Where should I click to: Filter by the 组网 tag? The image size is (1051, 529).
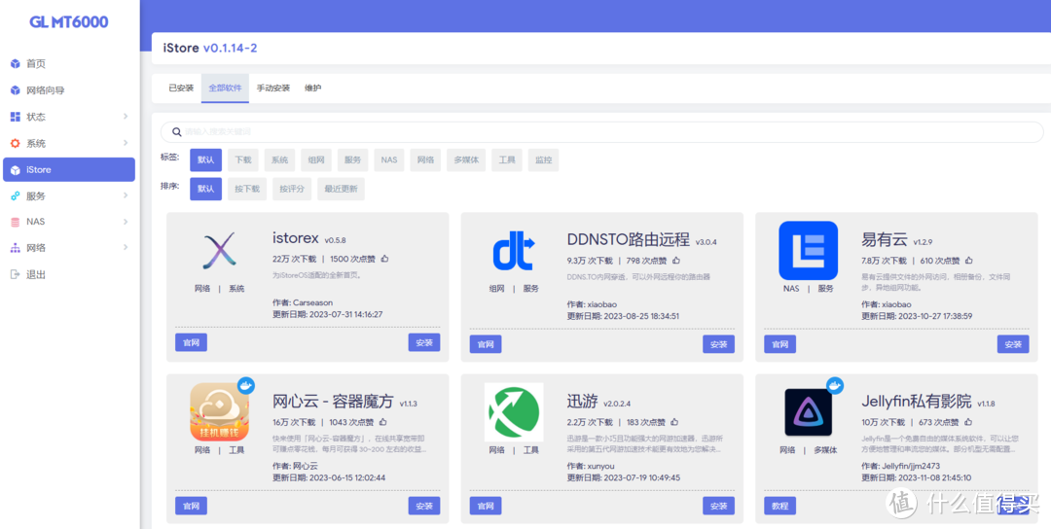point(316,160)
